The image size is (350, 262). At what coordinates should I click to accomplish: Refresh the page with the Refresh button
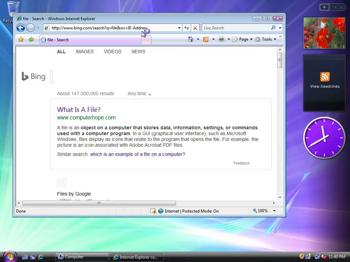(186, 28)
